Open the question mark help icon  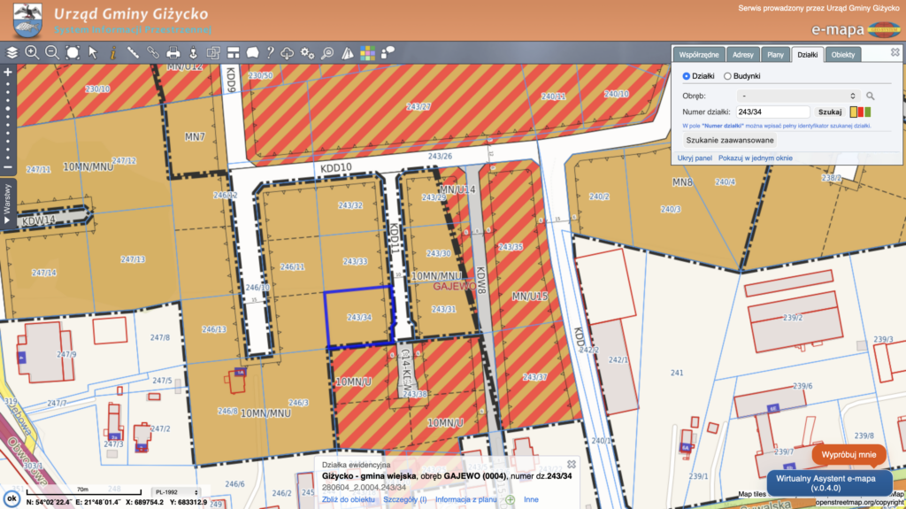click(270, 52)
